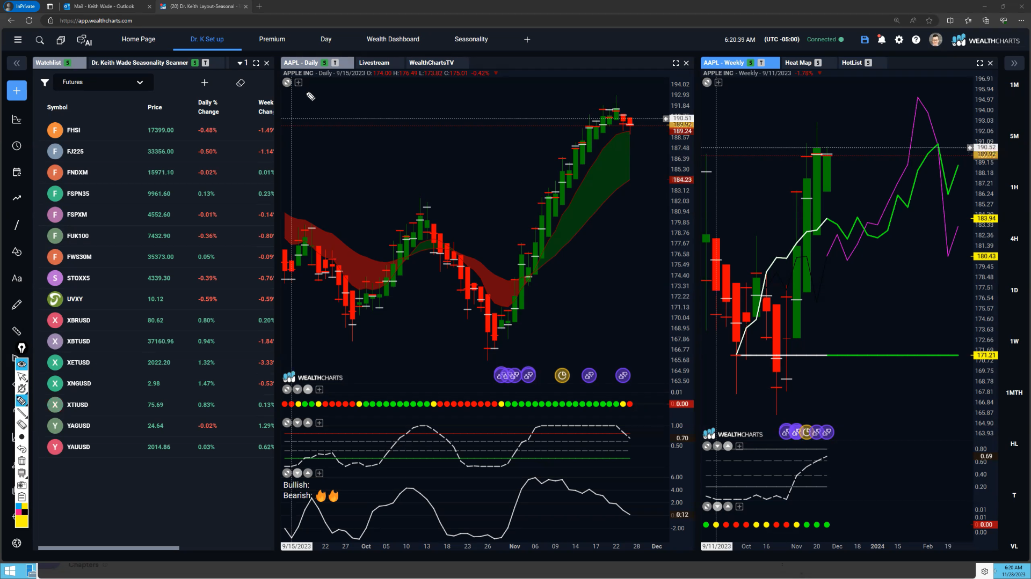This screenshot has width=1031, height=579.
Task: Click the globe icon at sidebar bottom
Action: point(17,543)
